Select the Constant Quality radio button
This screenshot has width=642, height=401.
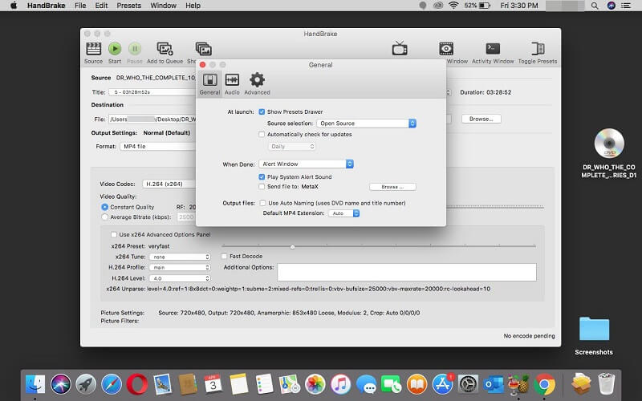[x=105, y=207]
